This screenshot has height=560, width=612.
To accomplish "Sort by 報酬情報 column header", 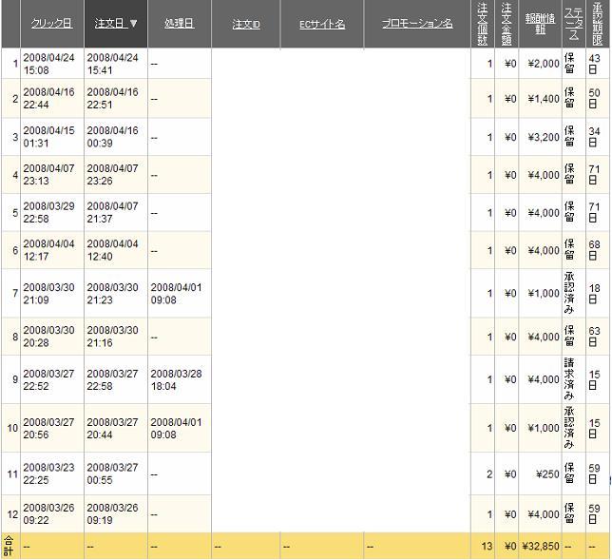I will pos(540,24).
